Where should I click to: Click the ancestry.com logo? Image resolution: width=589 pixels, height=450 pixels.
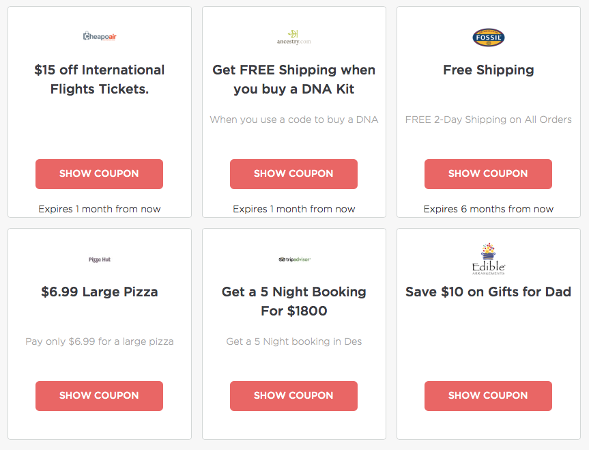click(x=293, y=38)
